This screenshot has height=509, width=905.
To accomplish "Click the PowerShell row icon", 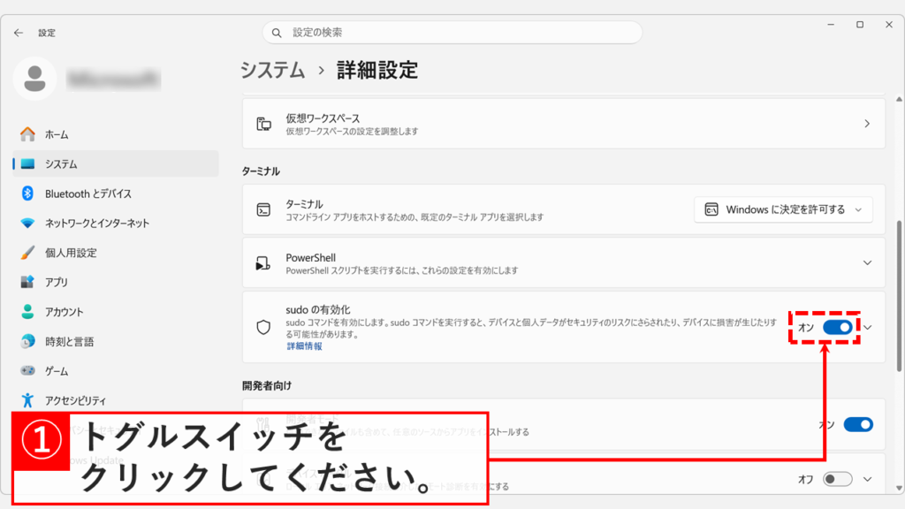I will 263,263.
